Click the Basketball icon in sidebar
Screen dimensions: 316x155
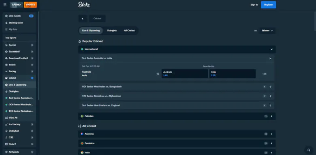(x=6, y=52)
